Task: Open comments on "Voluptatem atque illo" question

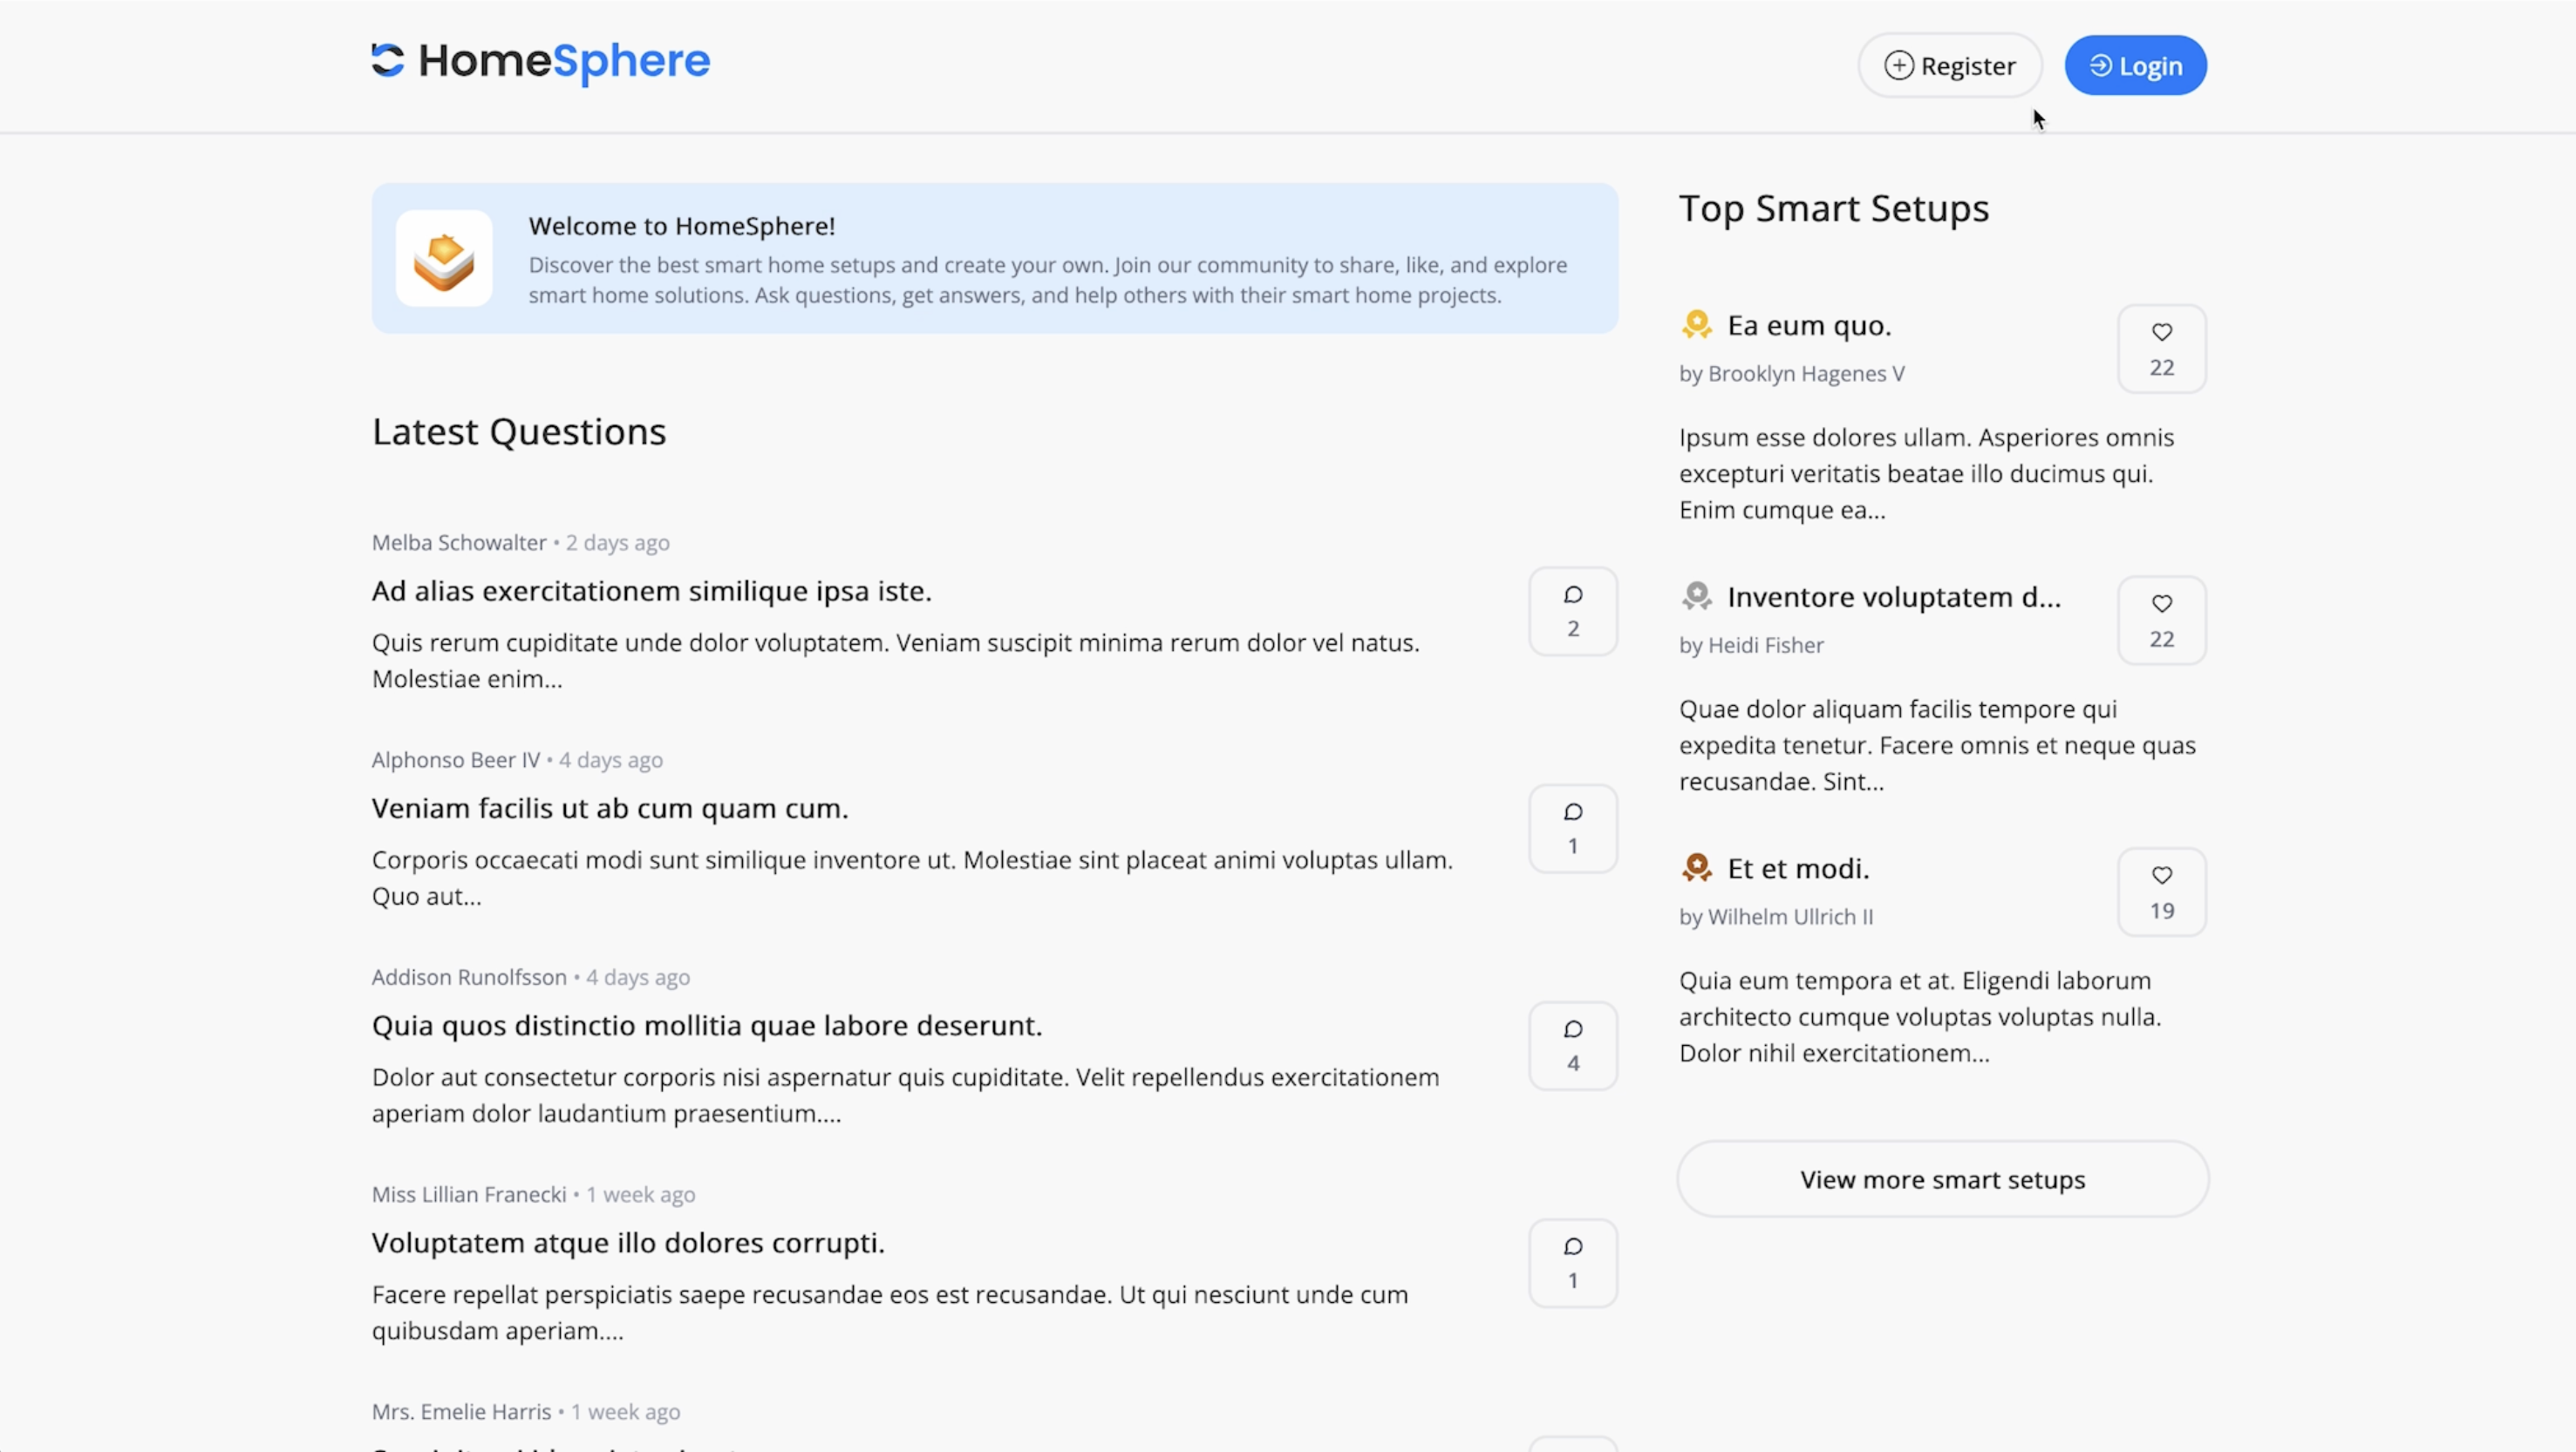Action: [x=1573, y=1263]
